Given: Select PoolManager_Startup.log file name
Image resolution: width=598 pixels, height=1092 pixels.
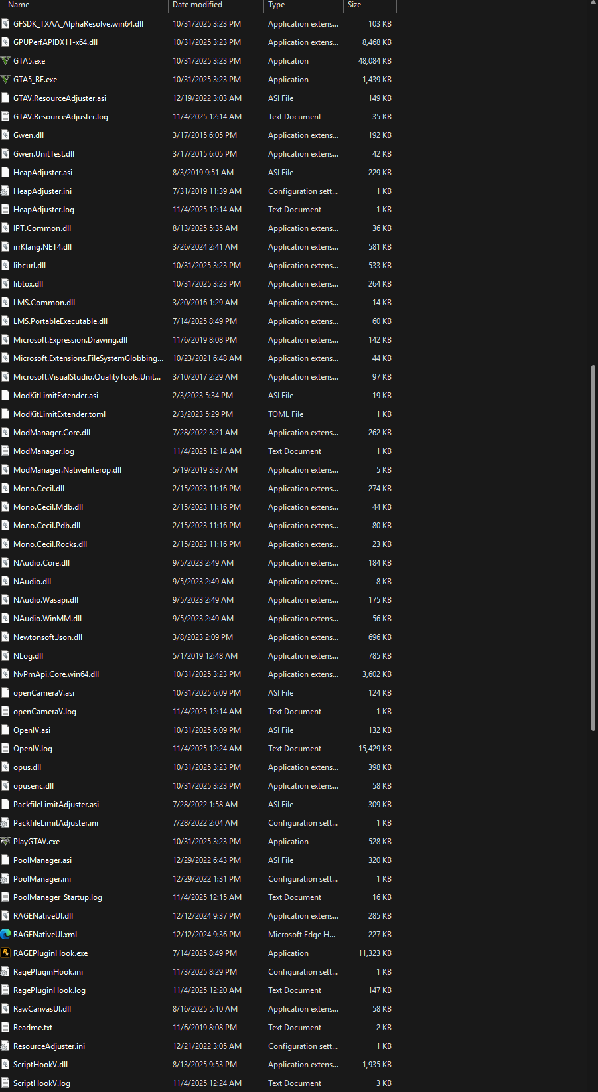Looking at the screenshot, I should (58, 897).
